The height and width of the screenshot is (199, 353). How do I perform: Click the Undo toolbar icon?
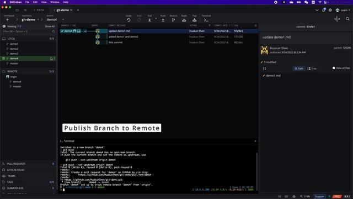[129, 20]
